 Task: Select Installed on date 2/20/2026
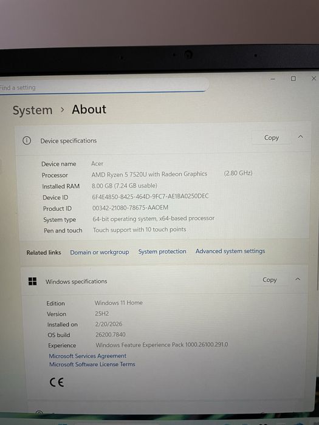coord(109,324)
